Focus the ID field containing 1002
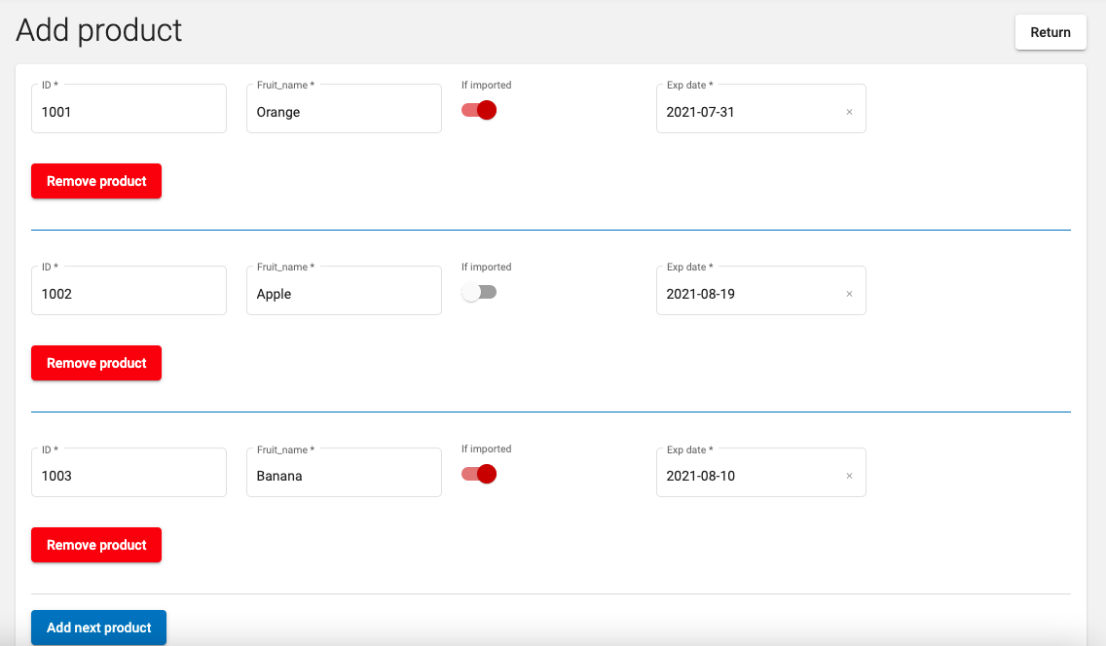Screen dimensions: 1106x646 point(129,290)
